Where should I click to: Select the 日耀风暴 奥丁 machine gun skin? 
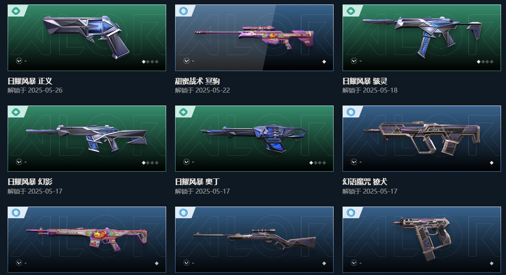254,138
